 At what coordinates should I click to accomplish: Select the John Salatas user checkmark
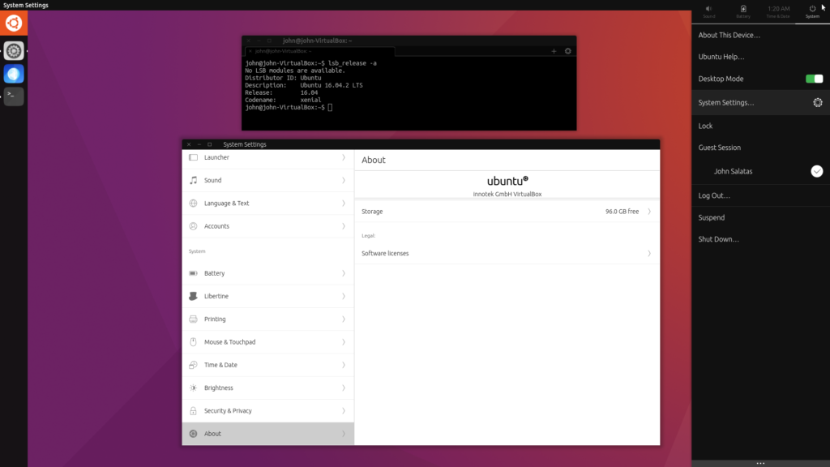(817, 171)
